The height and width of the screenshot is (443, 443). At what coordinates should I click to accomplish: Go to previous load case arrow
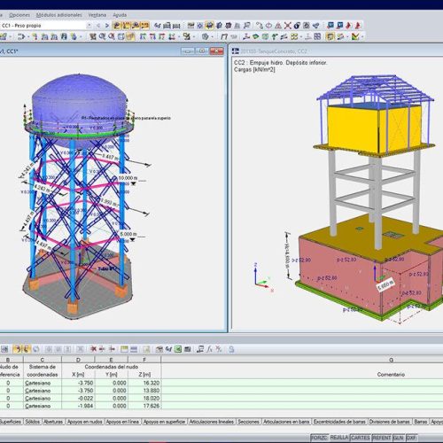click(98, 26)
